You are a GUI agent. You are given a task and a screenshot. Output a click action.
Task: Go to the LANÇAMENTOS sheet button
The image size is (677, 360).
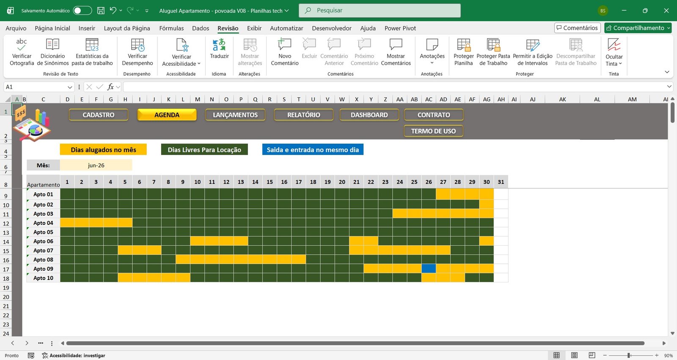(x=235, y=115)
